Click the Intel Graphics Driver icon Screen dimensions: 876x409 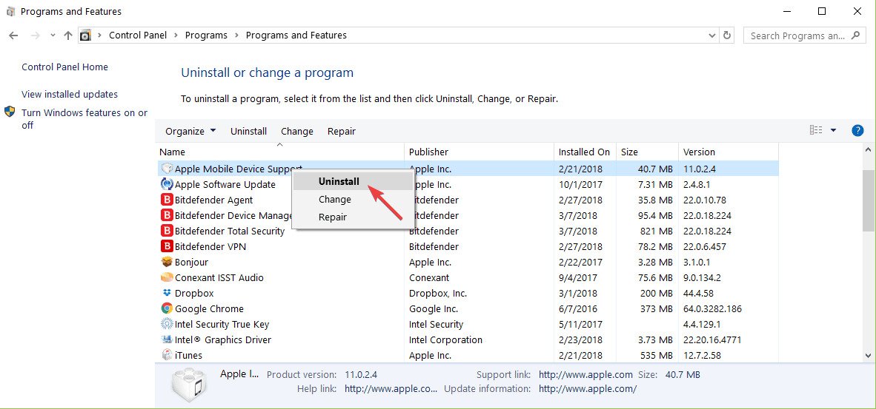(167, 339)
